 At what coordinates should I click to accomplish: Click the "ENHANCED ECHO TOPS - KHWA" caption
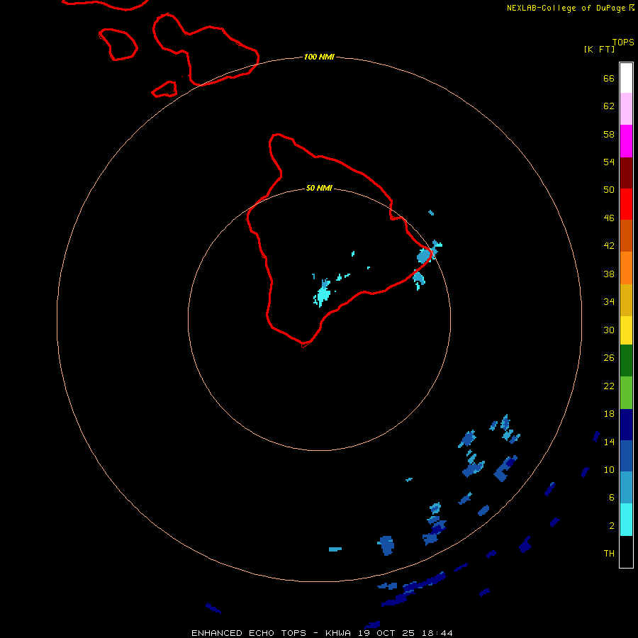271,633
